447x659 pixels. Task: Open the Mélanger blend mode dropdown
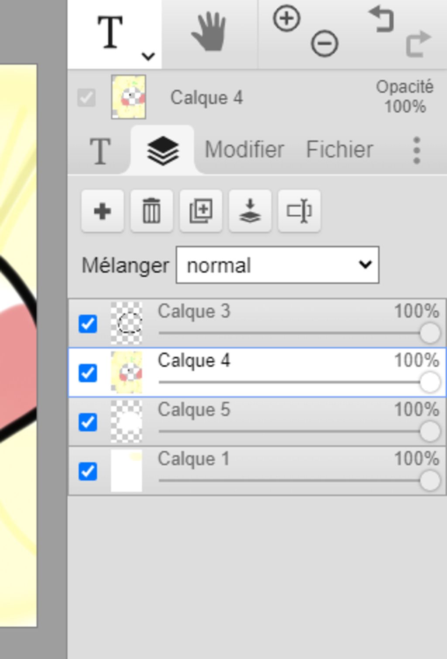coord(277,265)
